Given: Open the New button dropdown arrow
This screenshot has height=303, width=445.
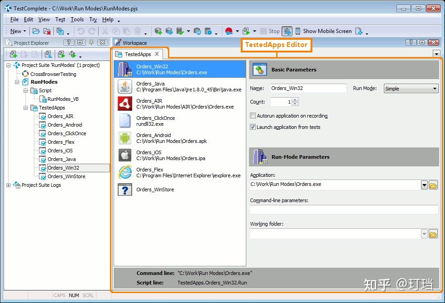Looking at the screenshot, I should 25,31.
